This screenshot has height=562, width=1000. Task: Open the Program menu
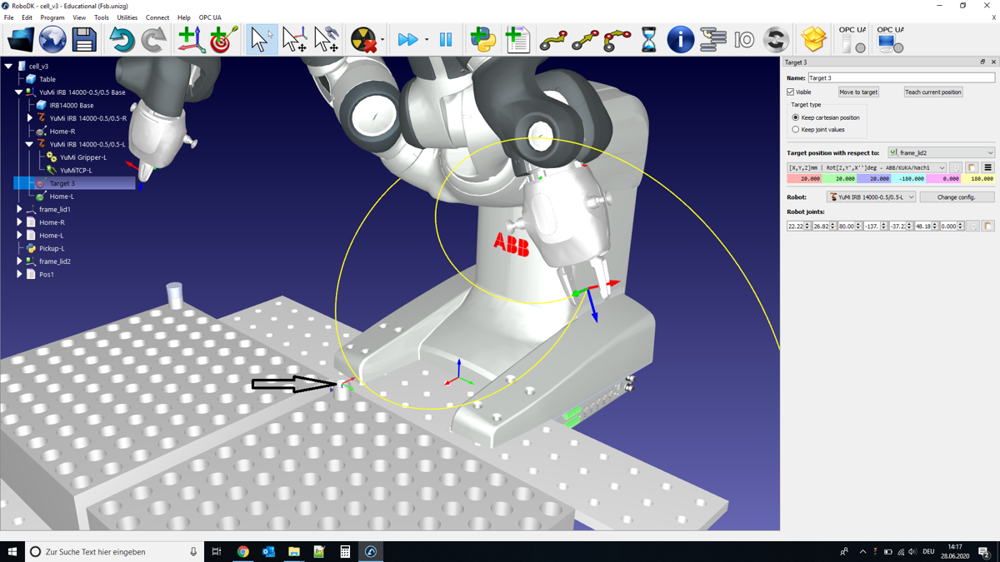coord(52,17)
